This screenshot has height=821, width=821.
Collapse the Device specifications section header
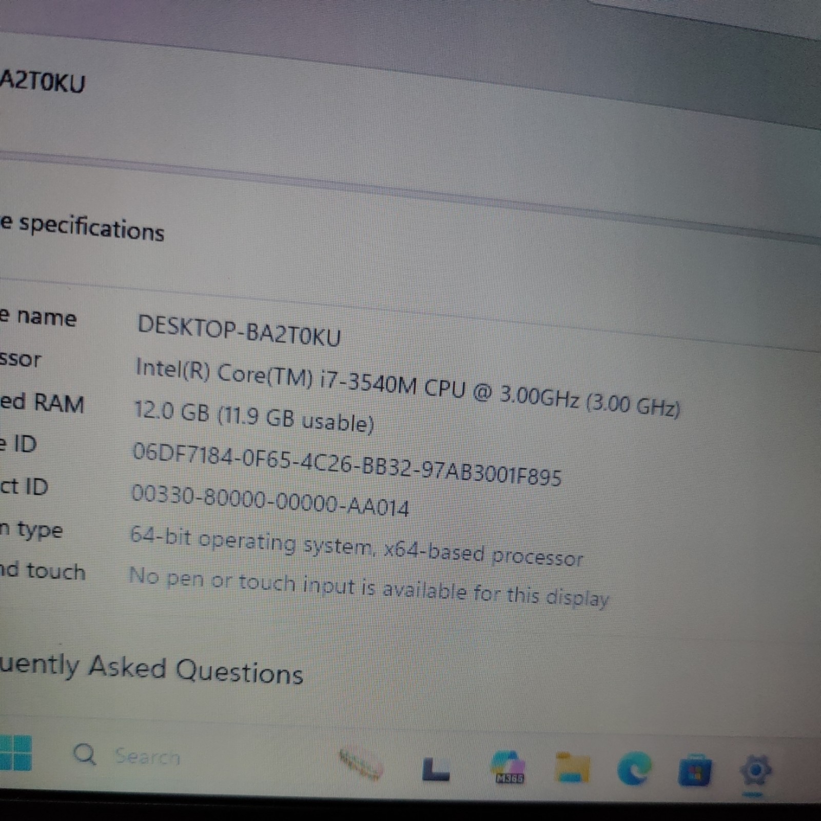pyautogui.click(x=82, y=228)
